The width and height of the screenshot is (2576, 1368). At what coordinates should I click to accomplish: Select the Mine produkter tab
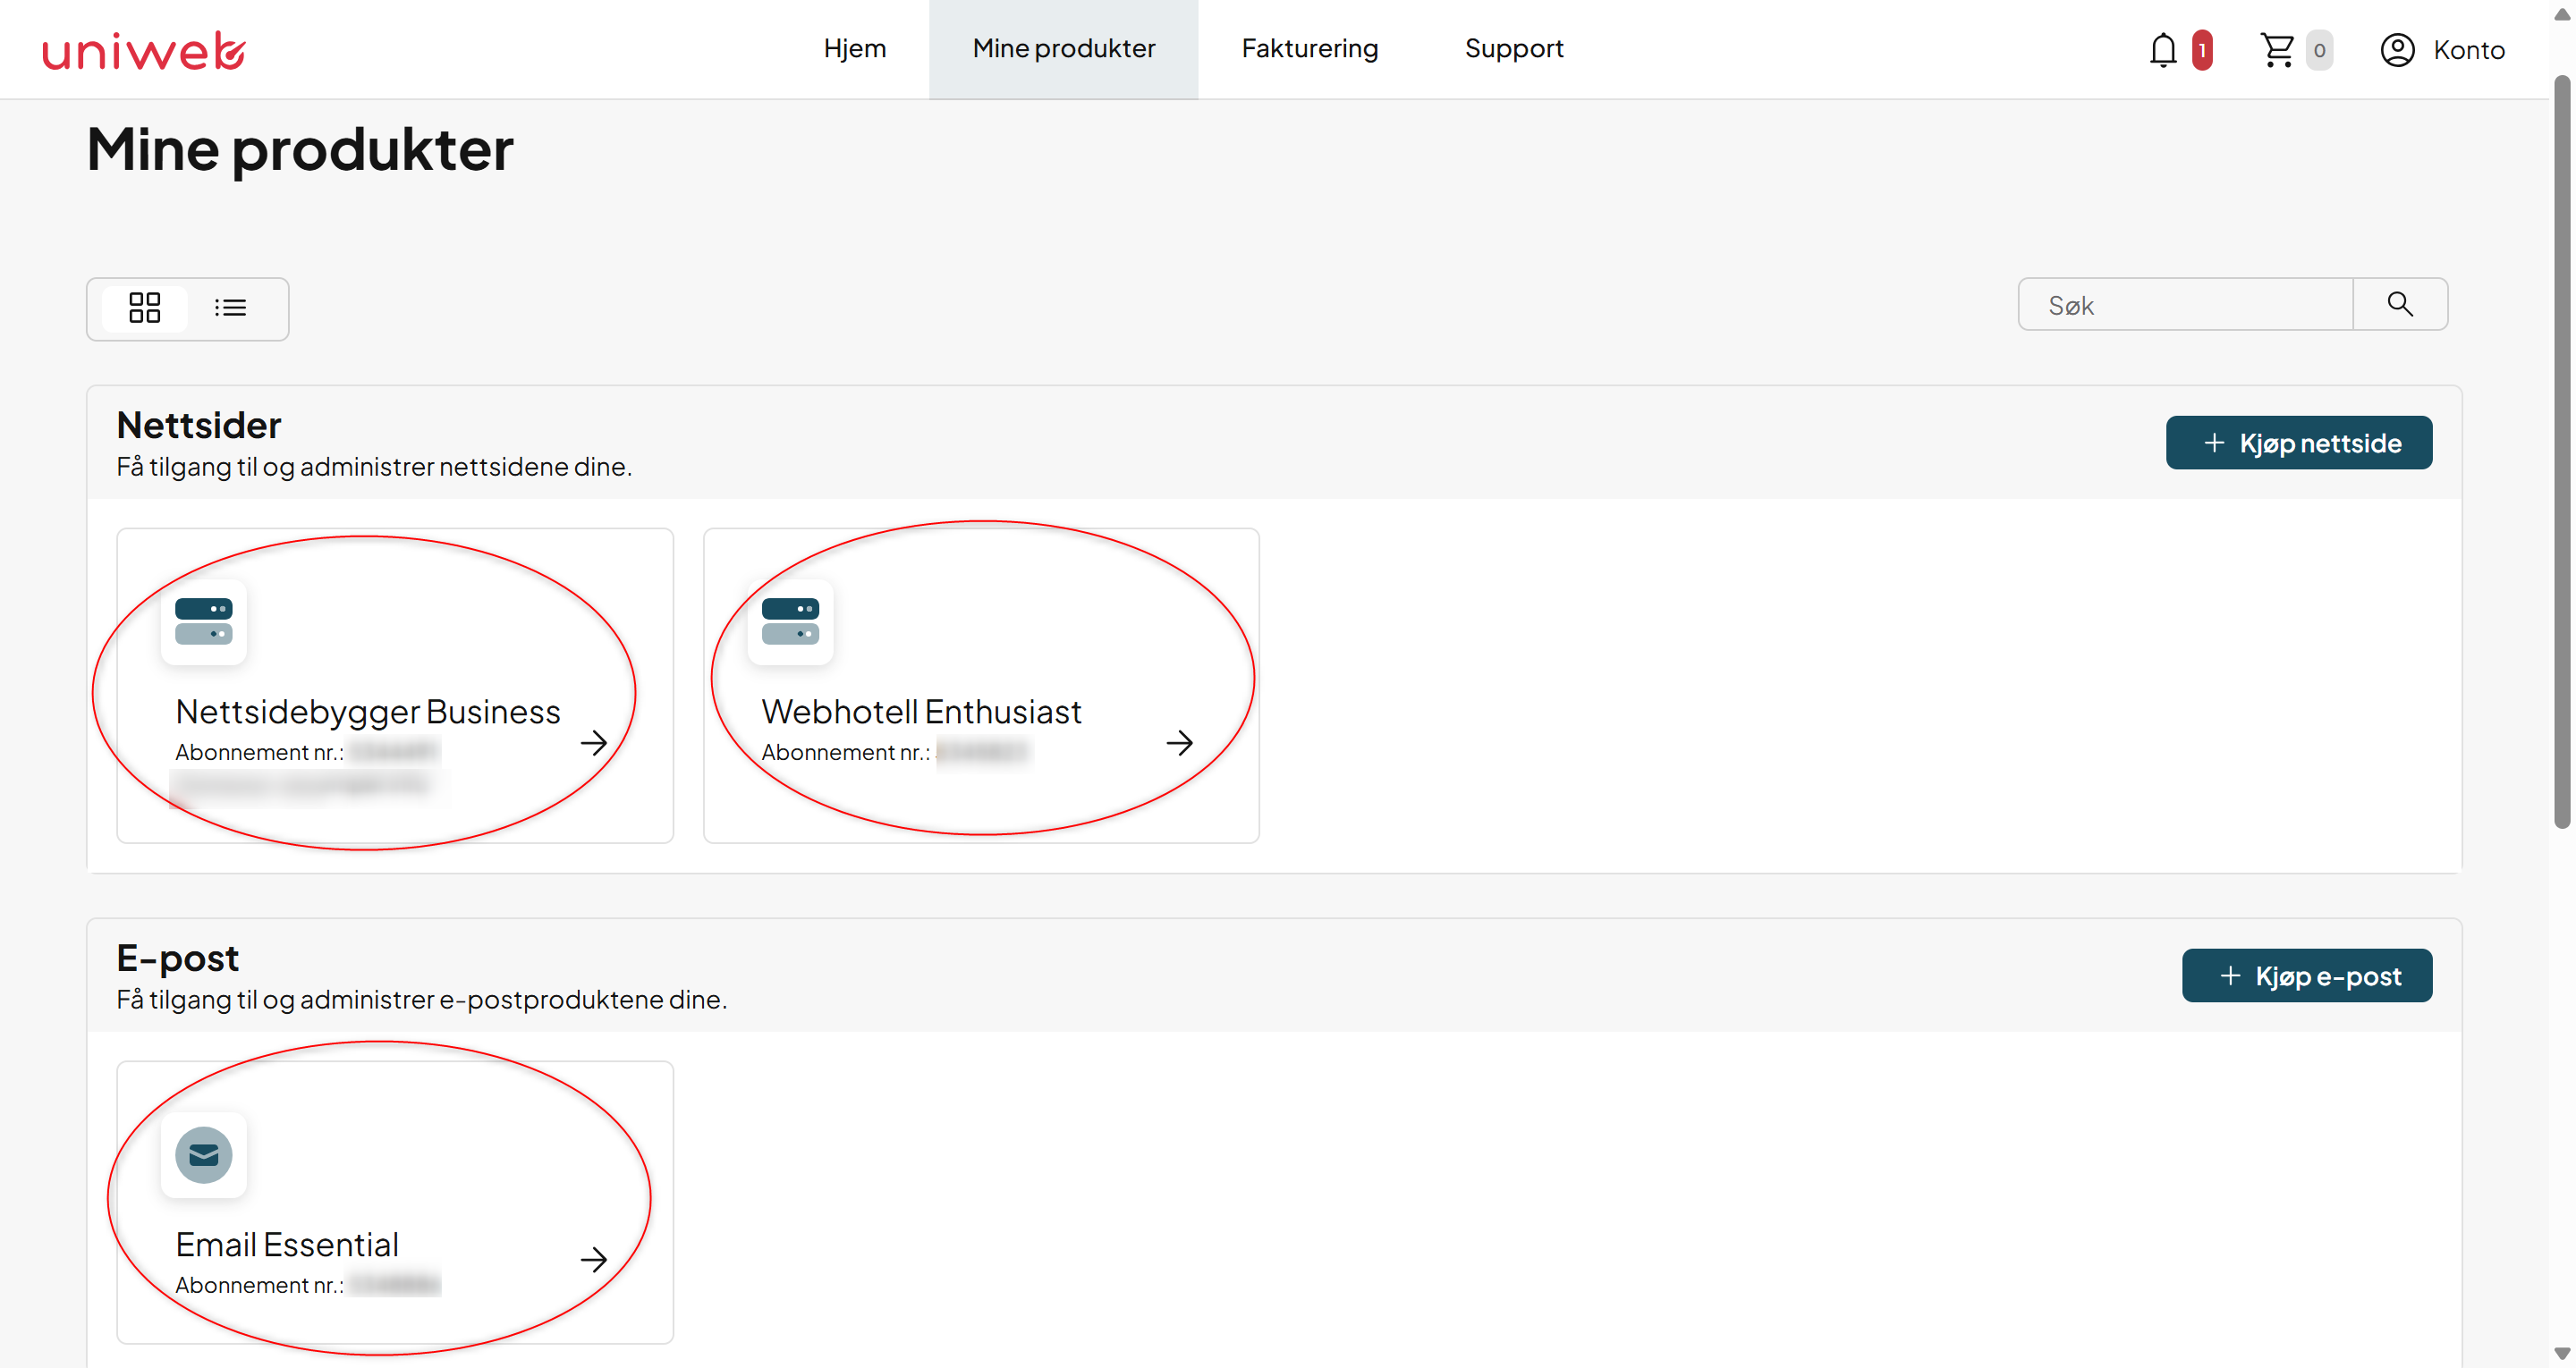click(1064, 48)
